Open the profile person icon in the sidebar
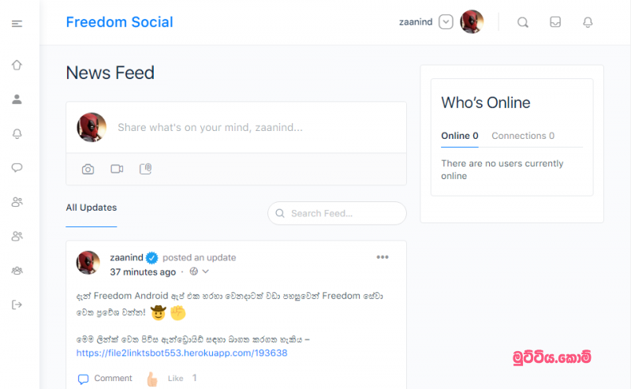Screen dimensions: 631x389 click(17, 99)
